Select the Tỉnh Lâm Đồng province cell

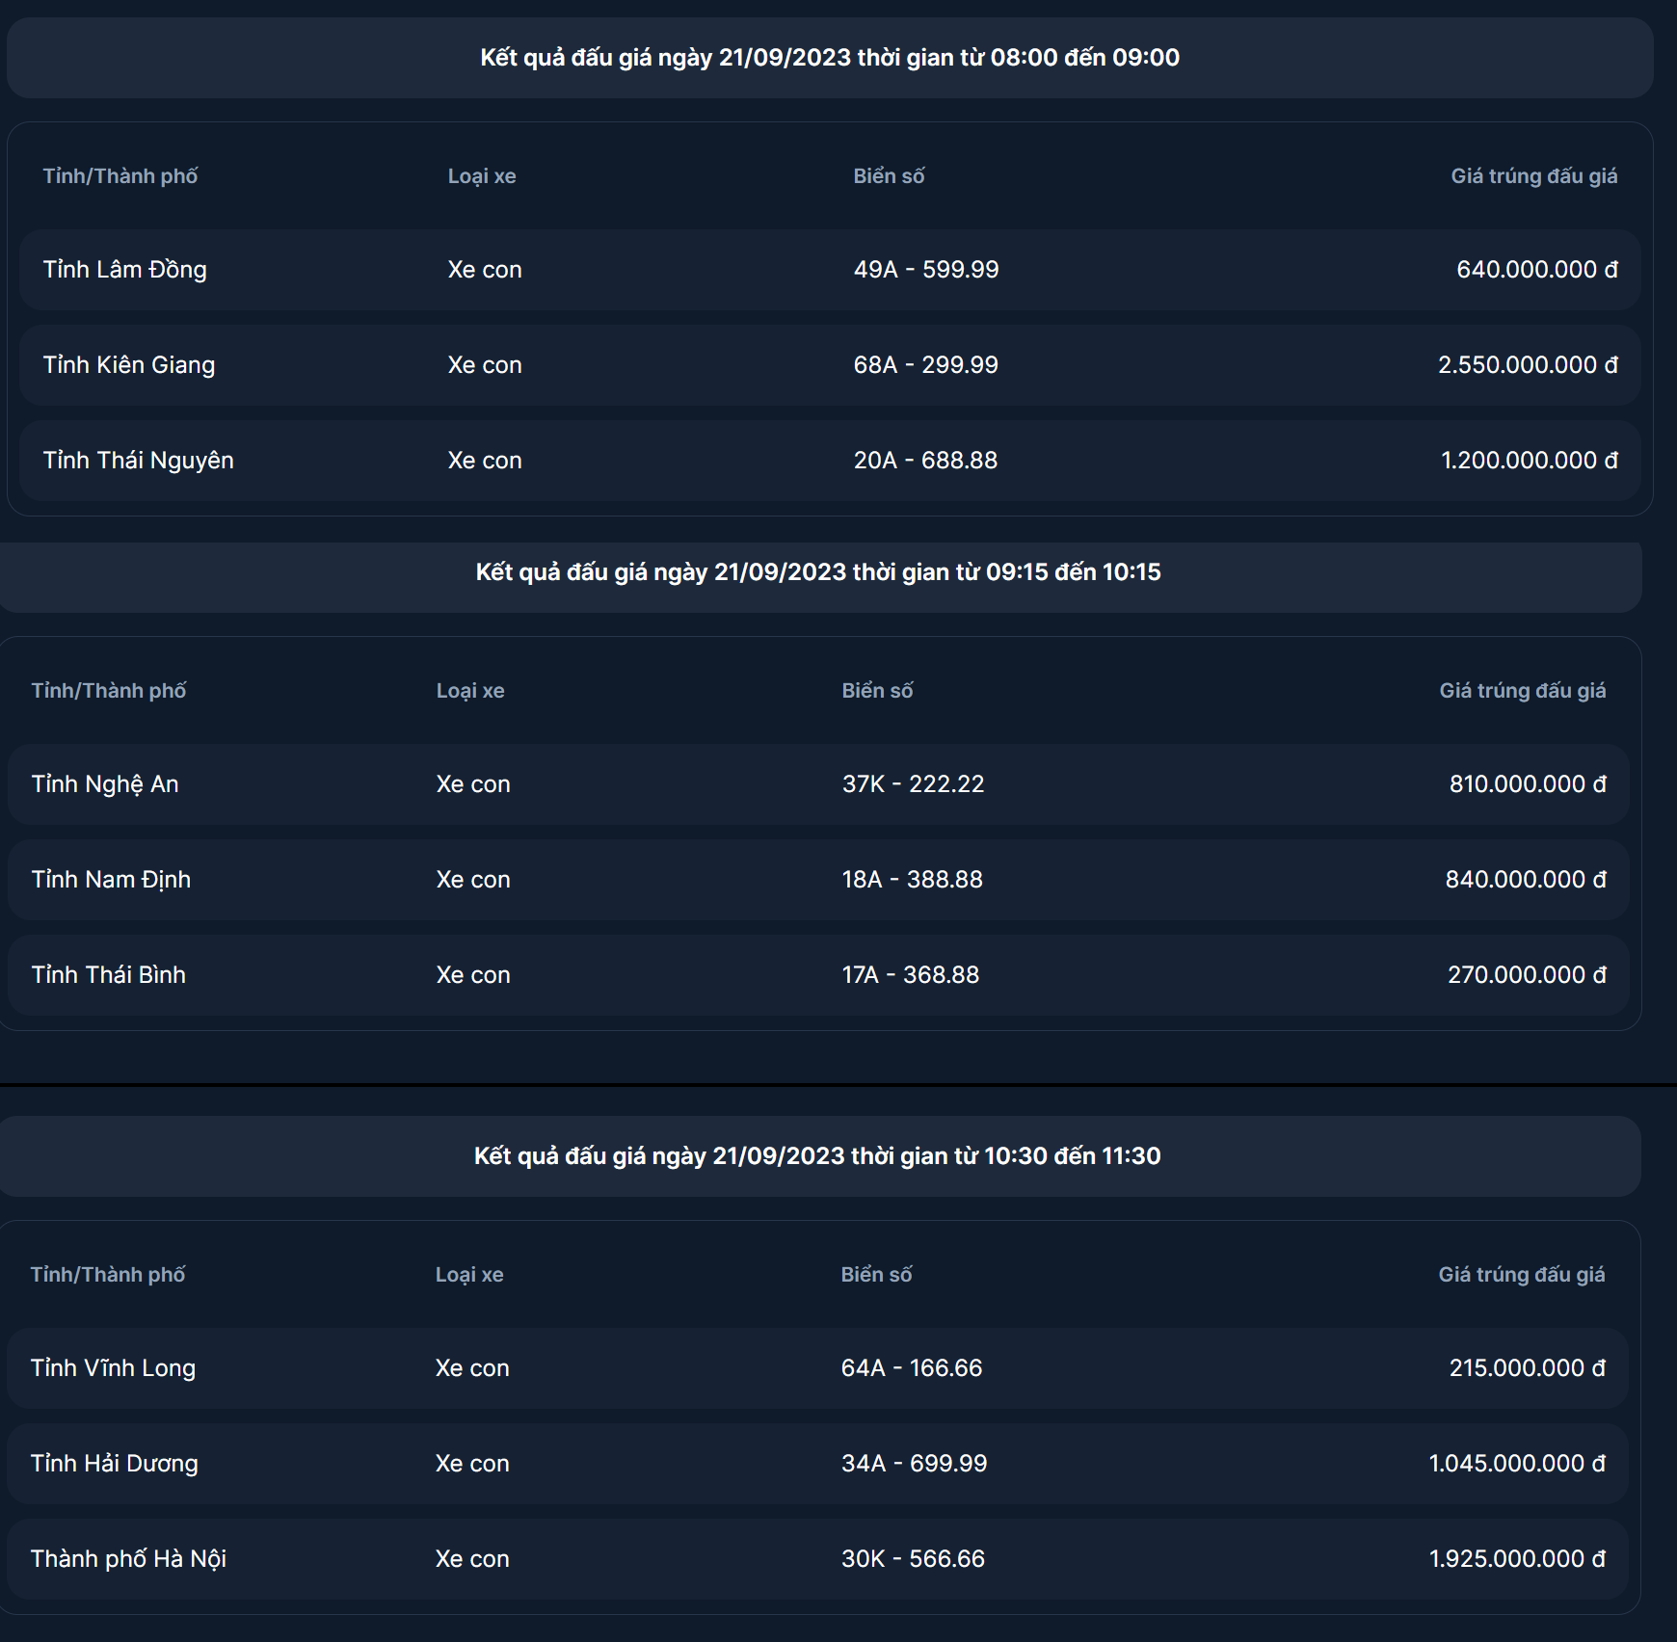pyautogui.click(x=125, y=270)
